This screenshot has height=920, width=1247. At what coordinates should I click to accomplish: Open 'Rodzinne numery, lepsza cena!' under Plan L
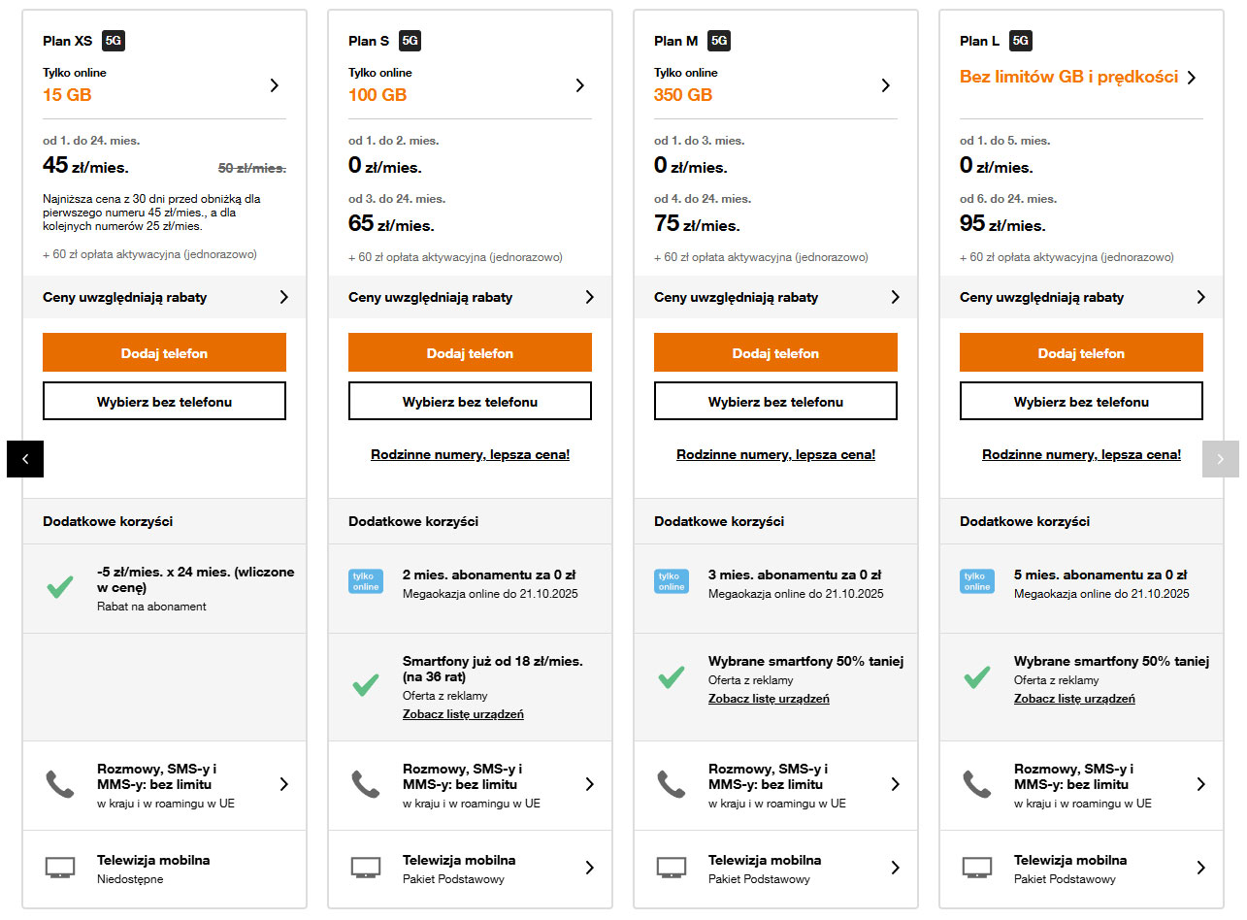click(1081, 454)
